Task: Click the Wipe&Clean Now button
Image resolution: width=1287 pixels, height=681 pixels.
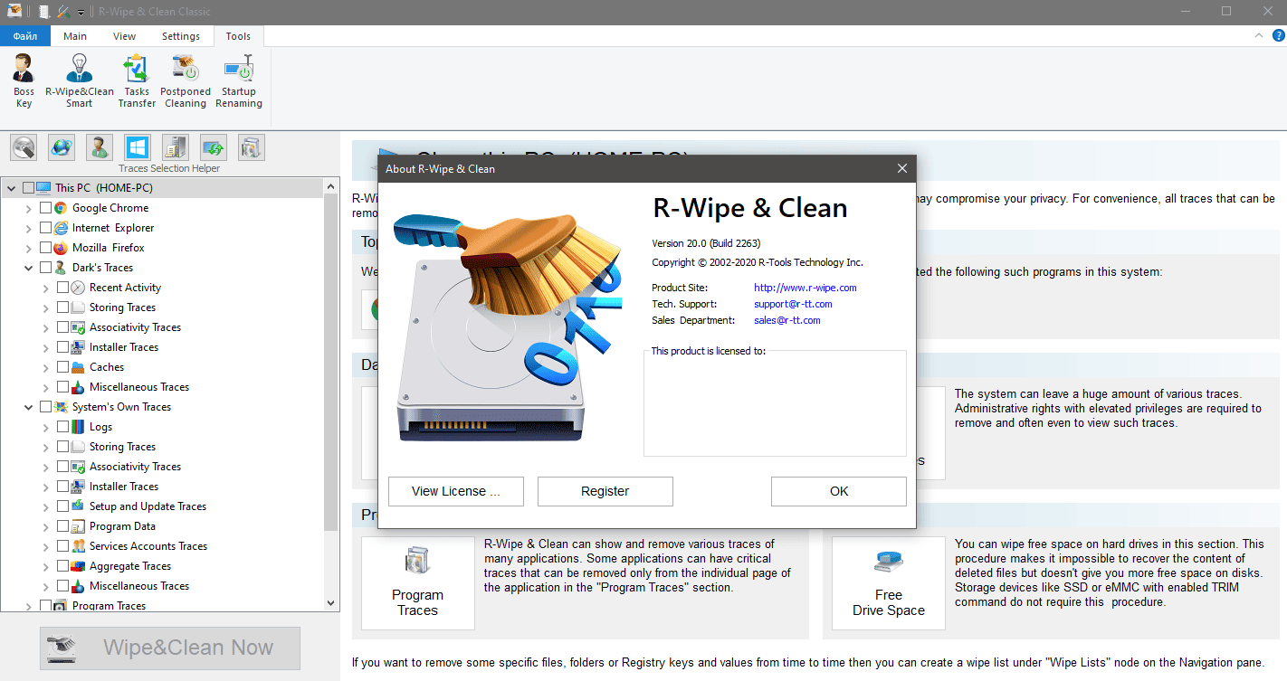Action: 169,648
